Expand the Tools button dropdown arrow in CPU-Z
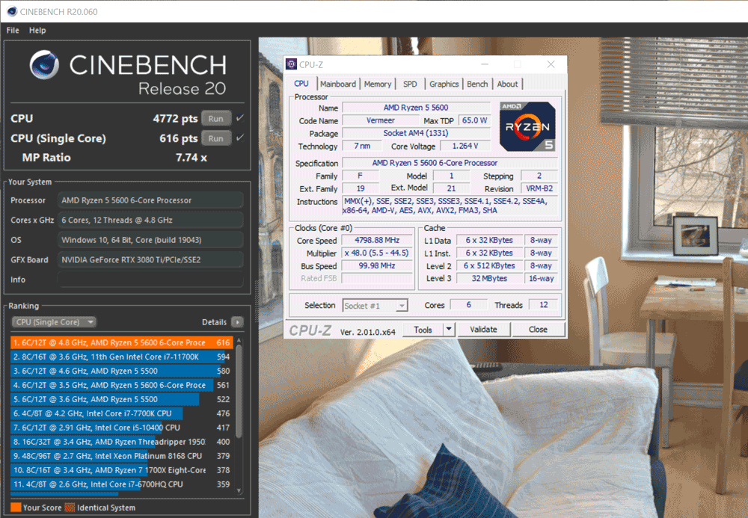The width and height of the screenshot is (748, 518). (x=448, y=330)
